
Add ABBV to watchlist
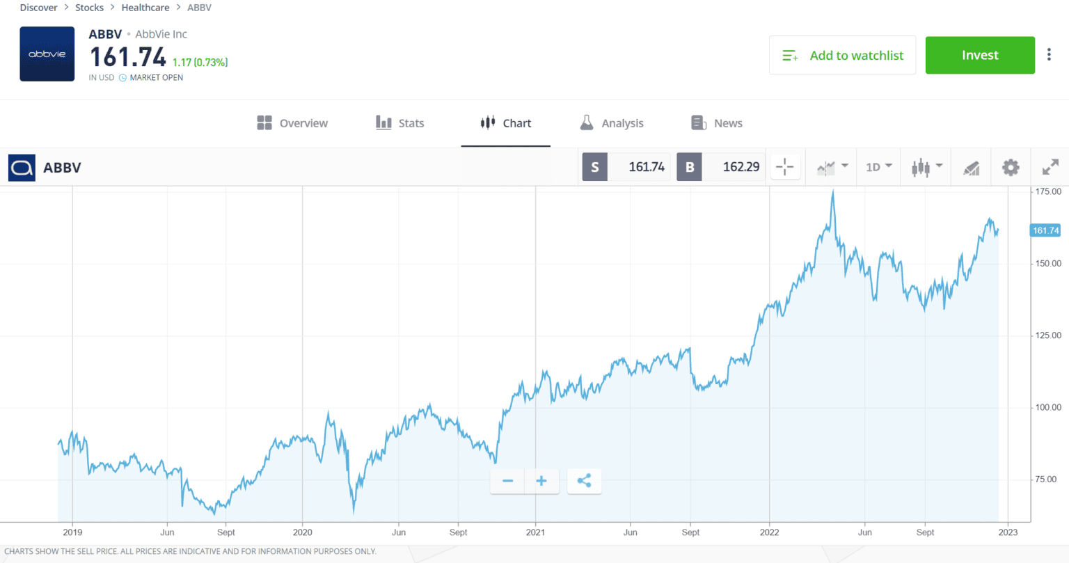pyautogui.click(x=842, y=54)
